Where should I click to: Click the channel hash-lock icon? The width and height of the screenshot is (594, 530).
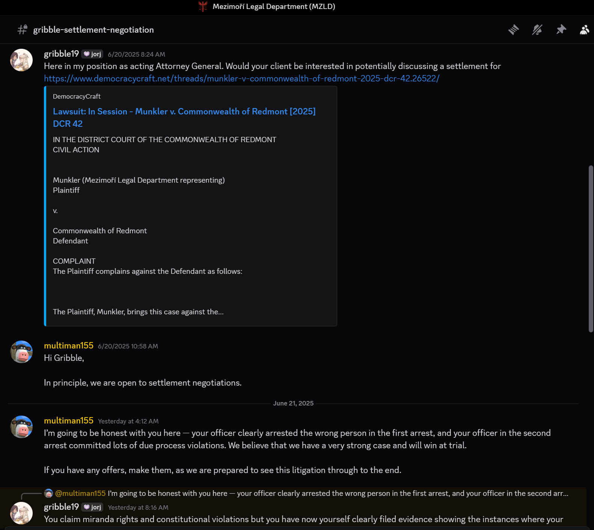[23, 30]
